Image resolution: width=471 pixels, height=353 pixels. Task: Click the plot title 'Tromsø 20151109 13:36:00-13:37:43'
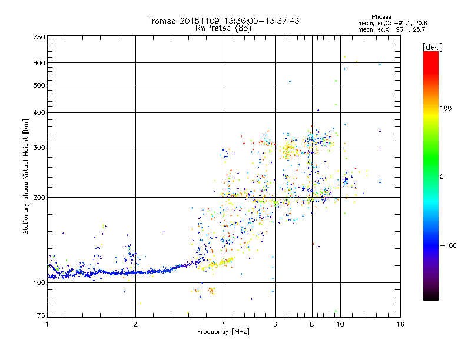[x=223, y=21]
